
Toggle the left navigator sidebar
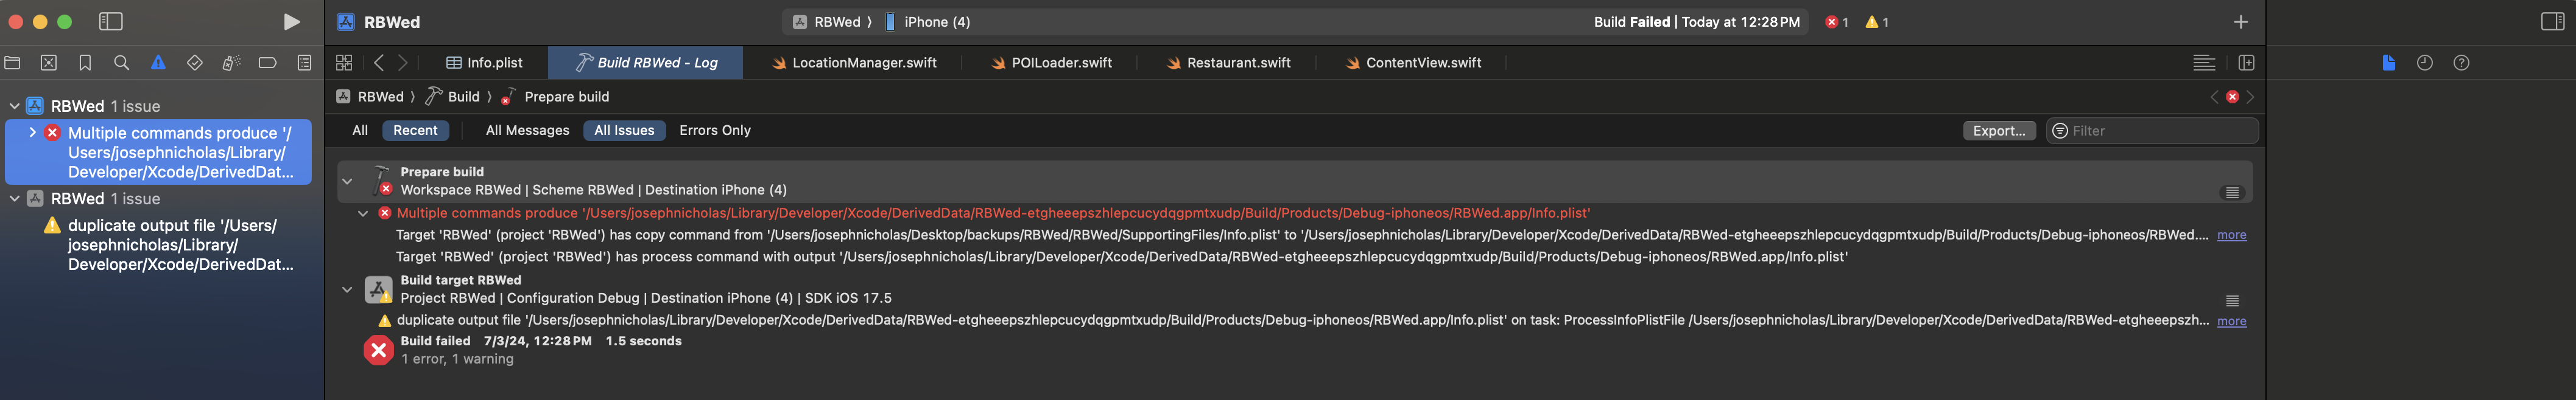point(111,22)
